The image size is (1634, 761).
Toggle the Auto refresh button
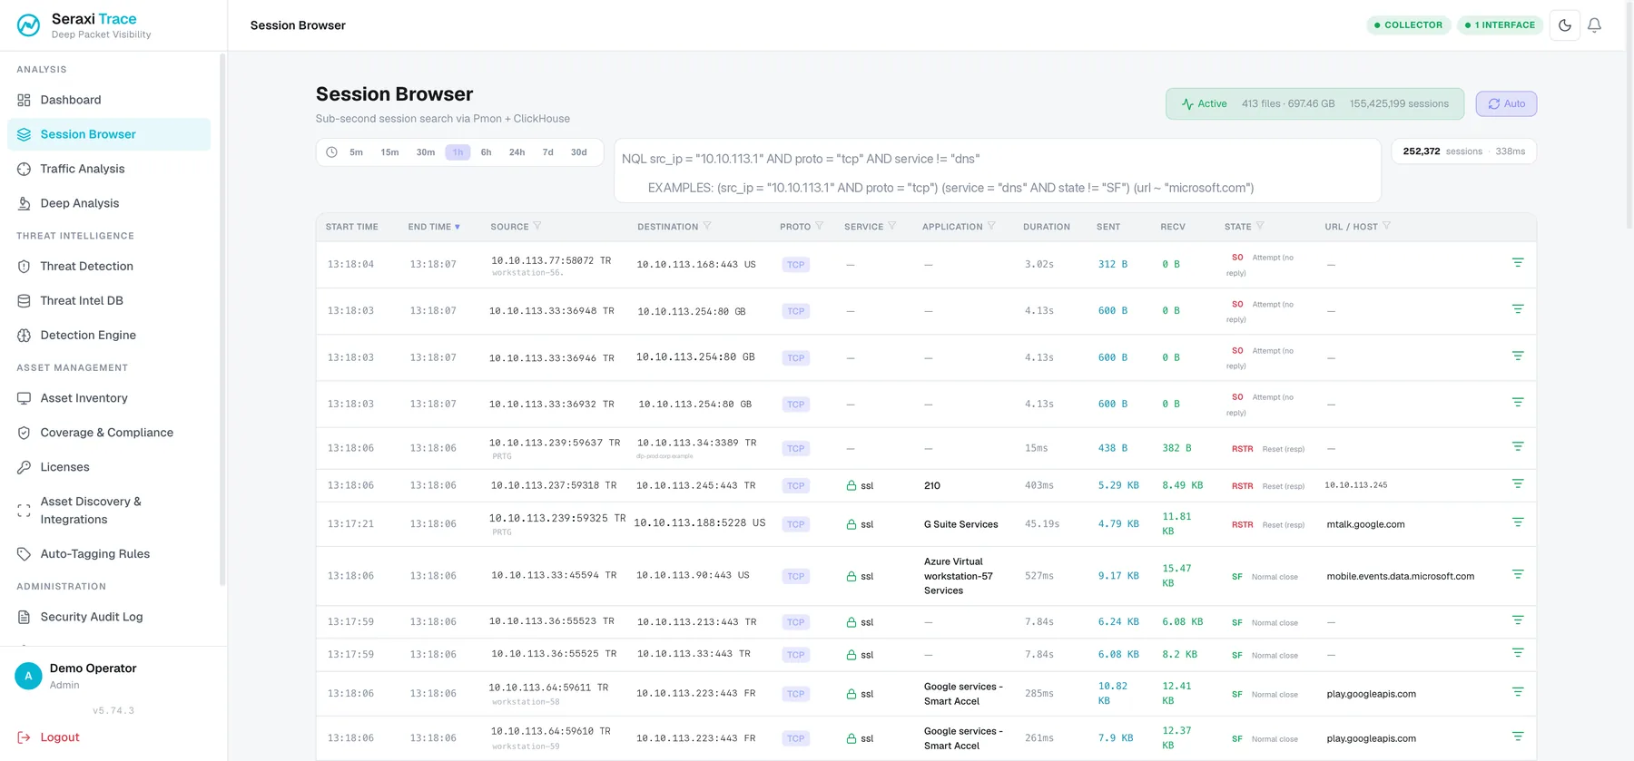click(x=1506, y=103)
